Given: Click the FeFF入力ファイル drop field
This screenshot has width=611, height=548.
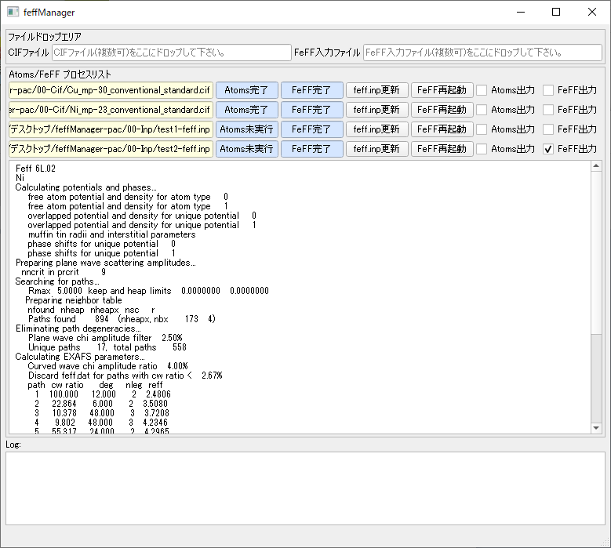Looking at the screenshot, I should click(482, 53).
